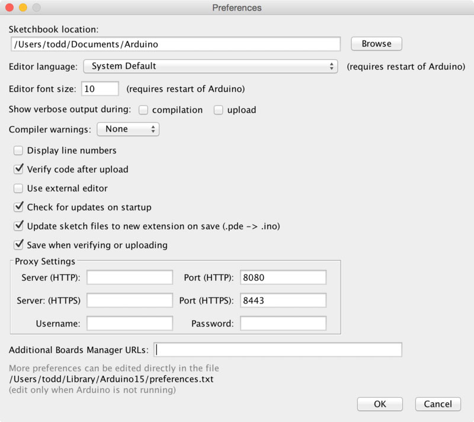
Task: Click the Editor font size field
Action: [x=100, y=88]
